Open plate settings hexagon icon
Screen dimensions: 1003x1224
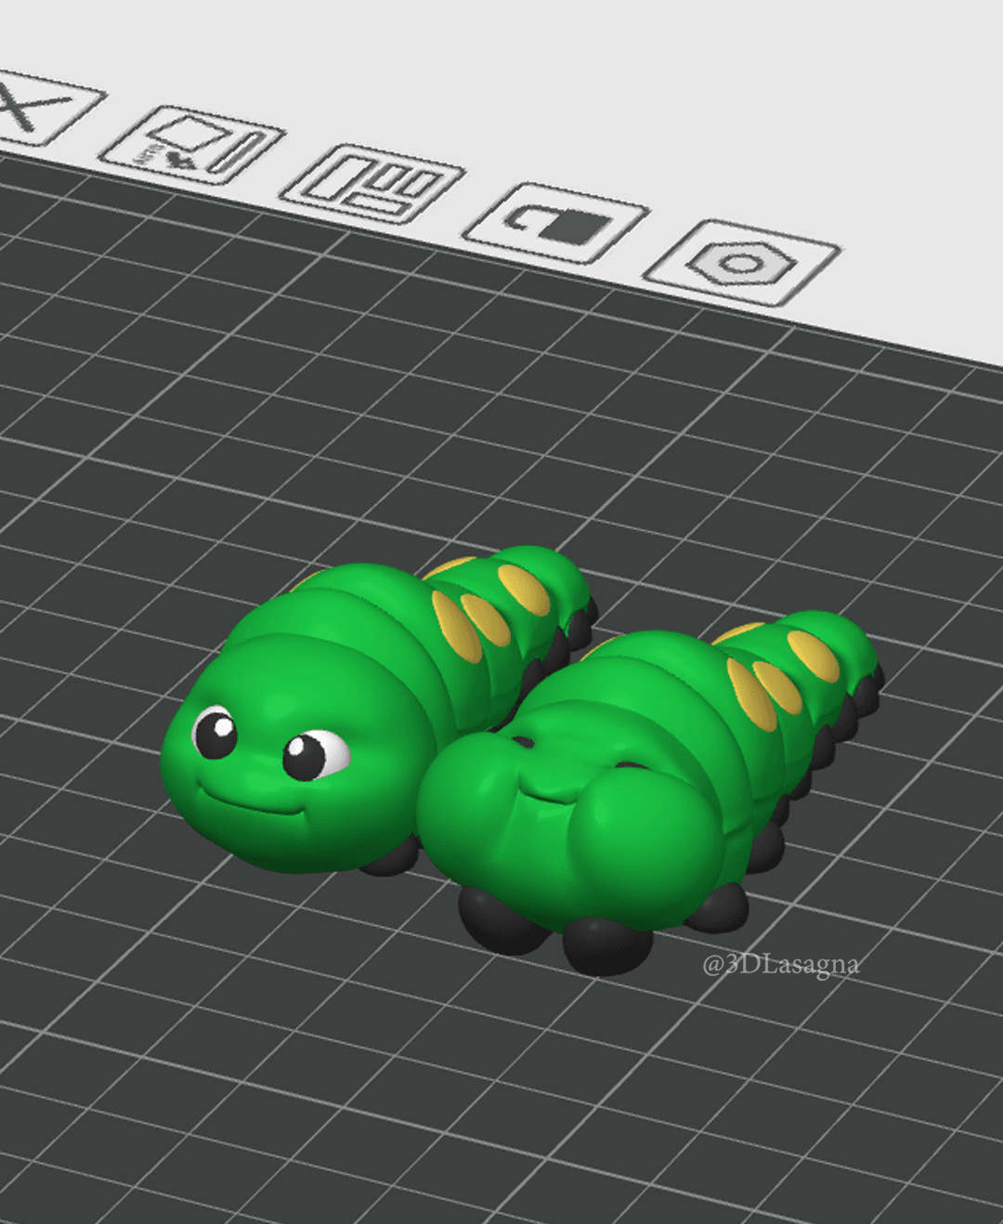point(743,264)
